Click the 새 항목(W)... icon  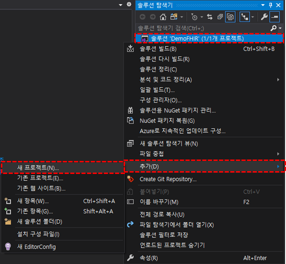click(8, 201)
